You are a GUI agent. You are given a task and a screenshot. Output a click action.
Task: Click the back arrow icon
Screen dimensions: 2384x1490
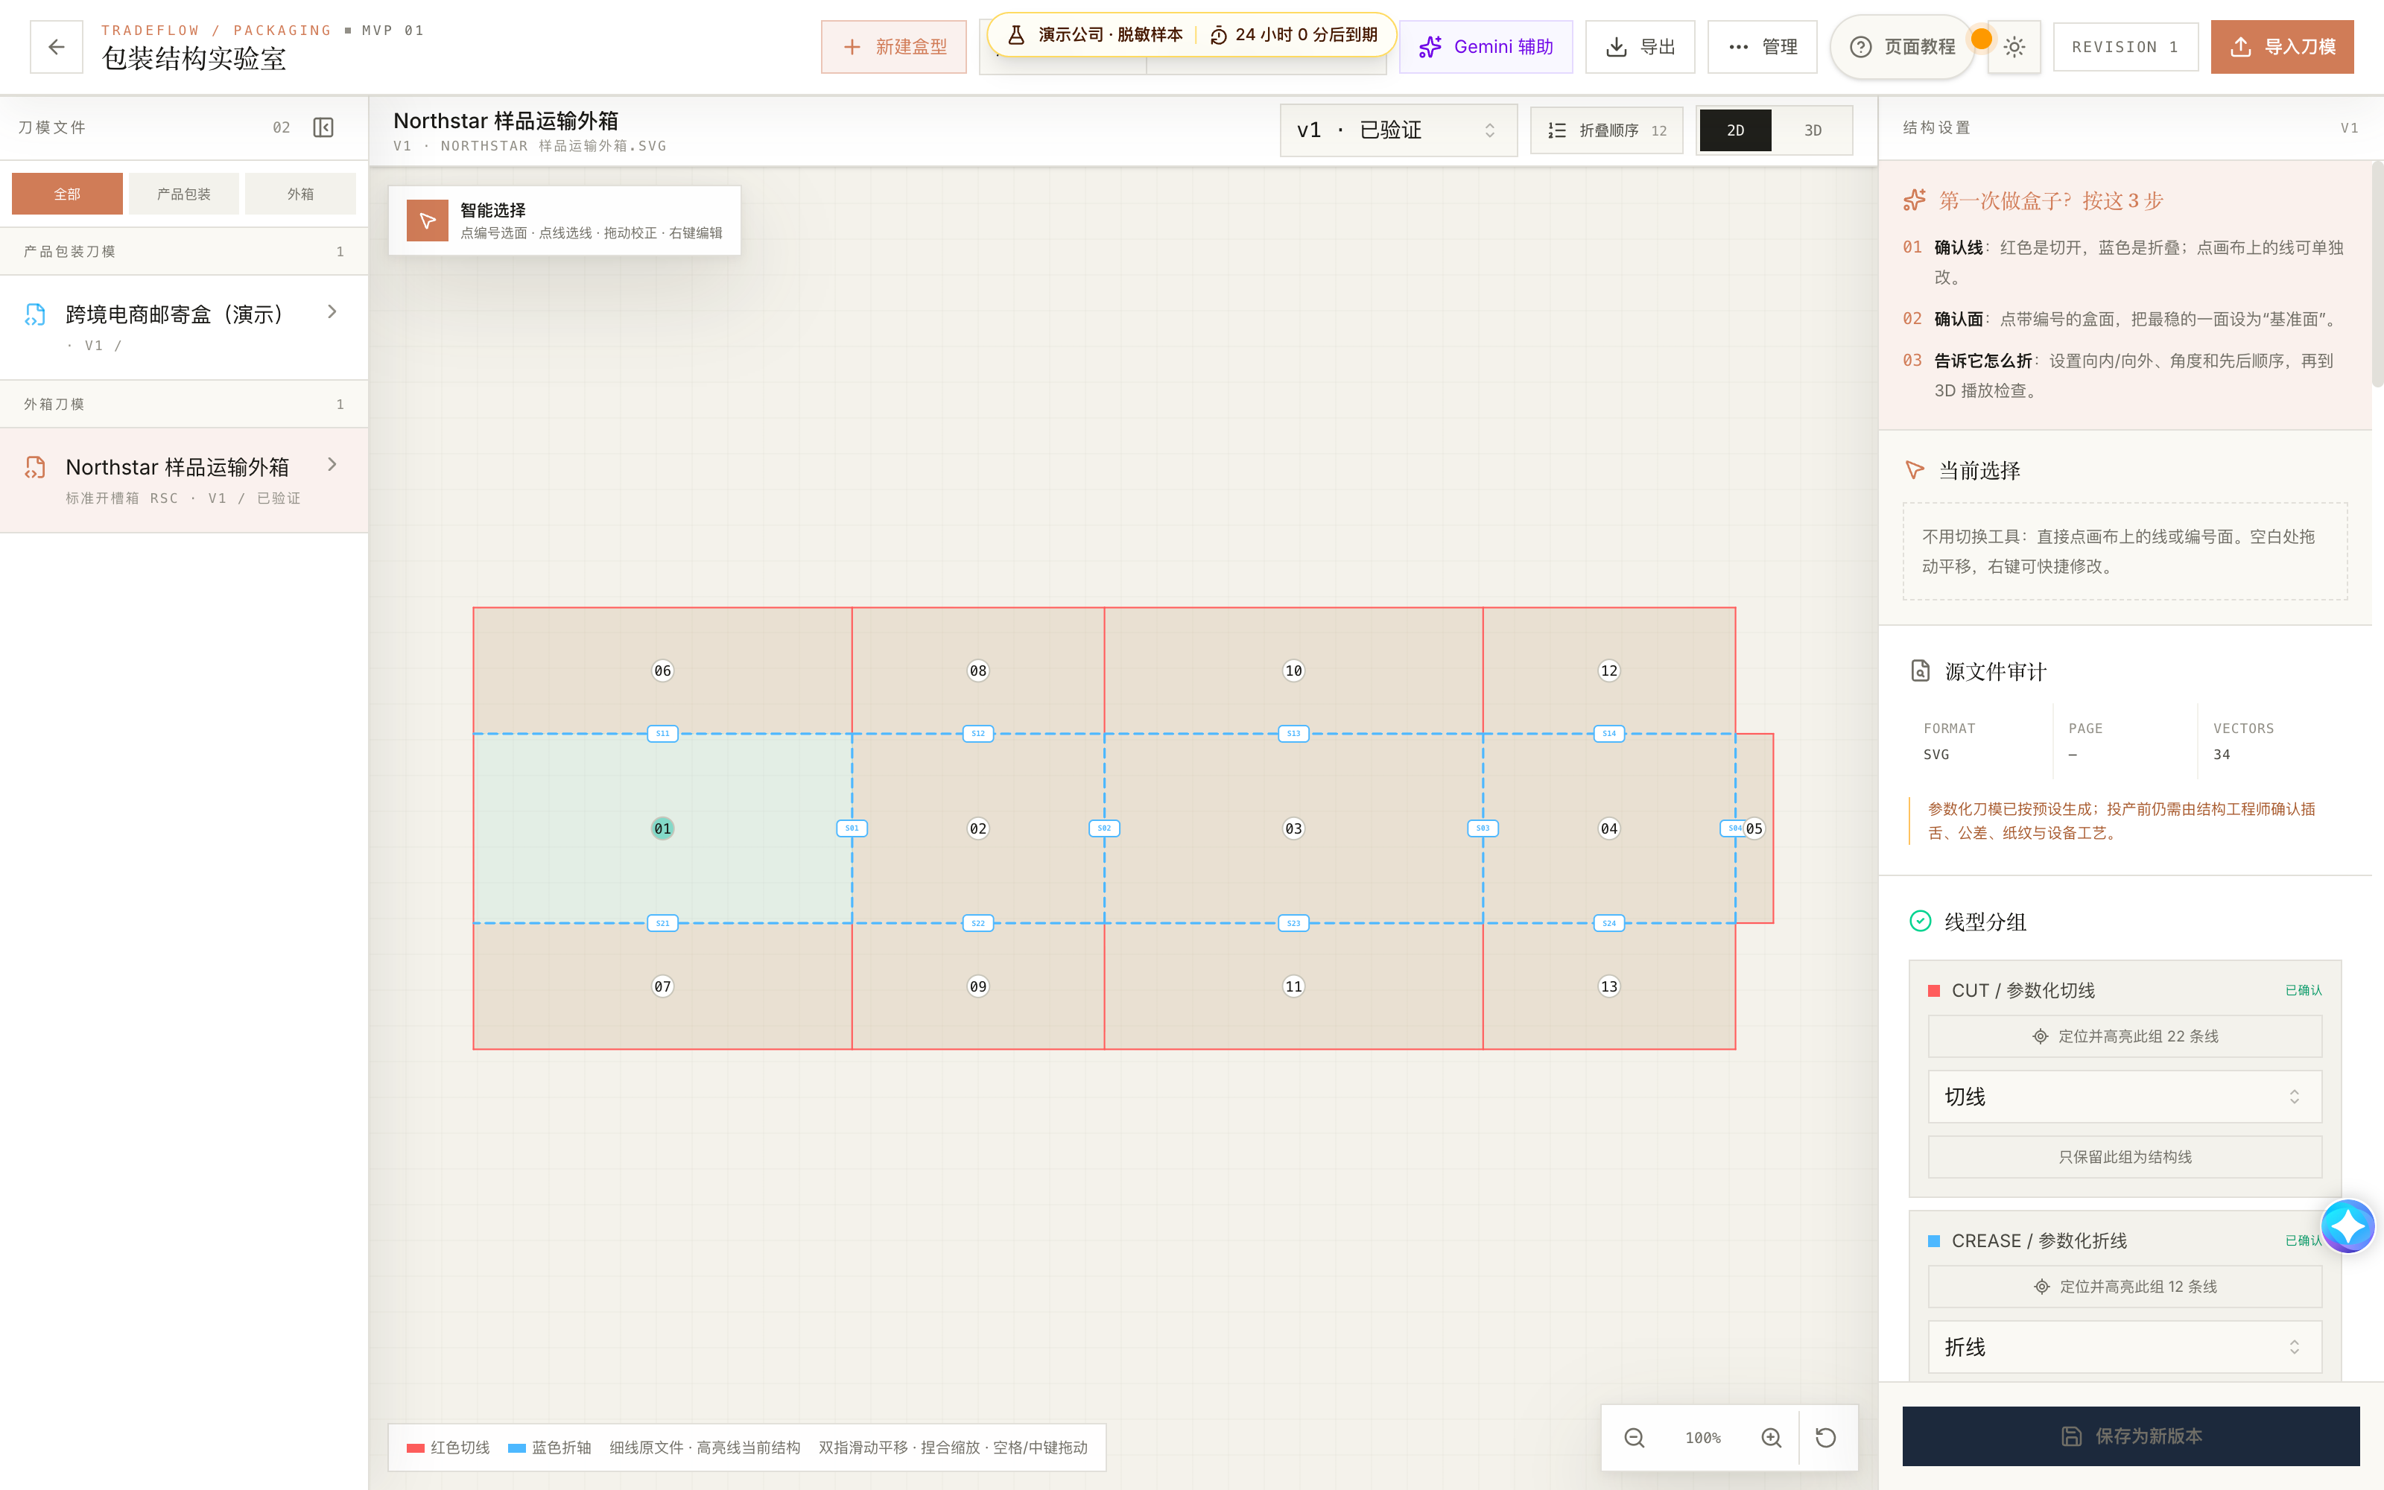[56, 46]
